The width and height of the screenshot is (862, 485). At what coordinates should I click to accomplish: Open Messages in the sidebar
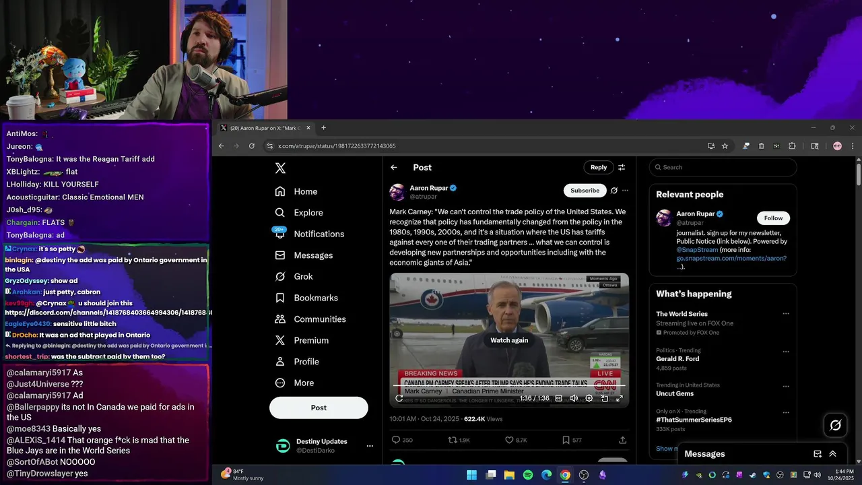(304, 255)
